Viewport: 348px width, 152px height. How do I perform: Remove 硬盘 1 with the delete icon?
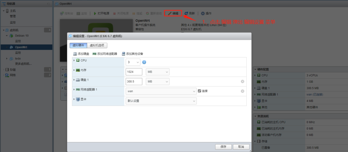[x=243, y=81]
